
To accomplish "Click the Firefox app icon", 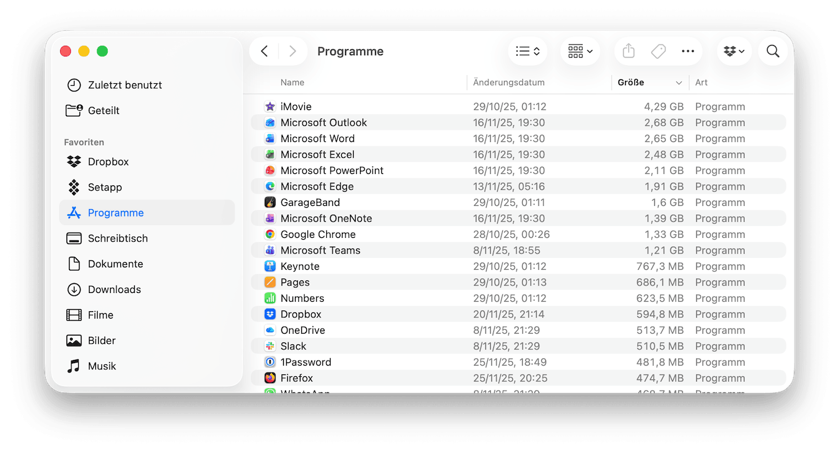I will click(270, 378).
